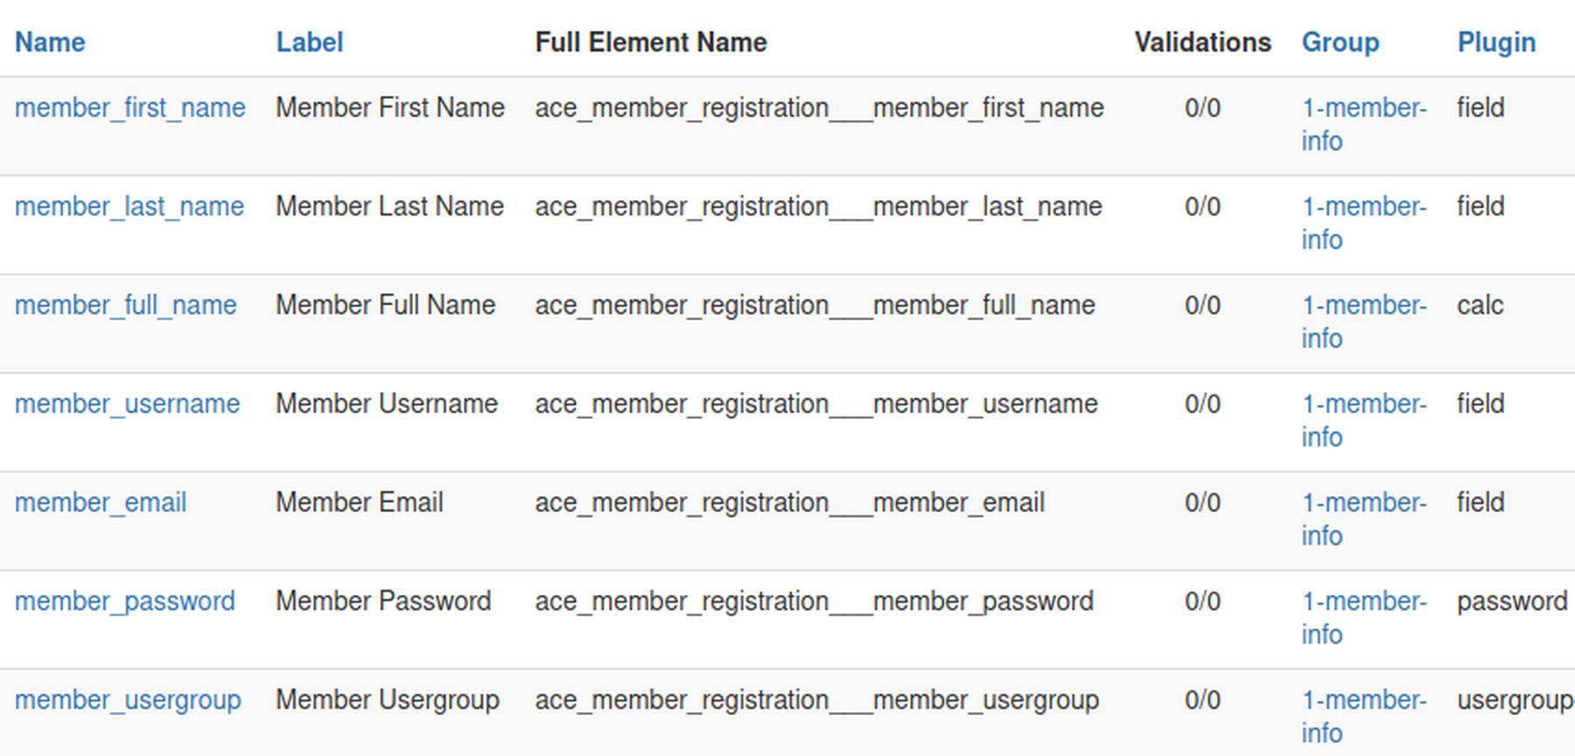Follow 1-member-info group link for member_email

tap(1363, 504)
